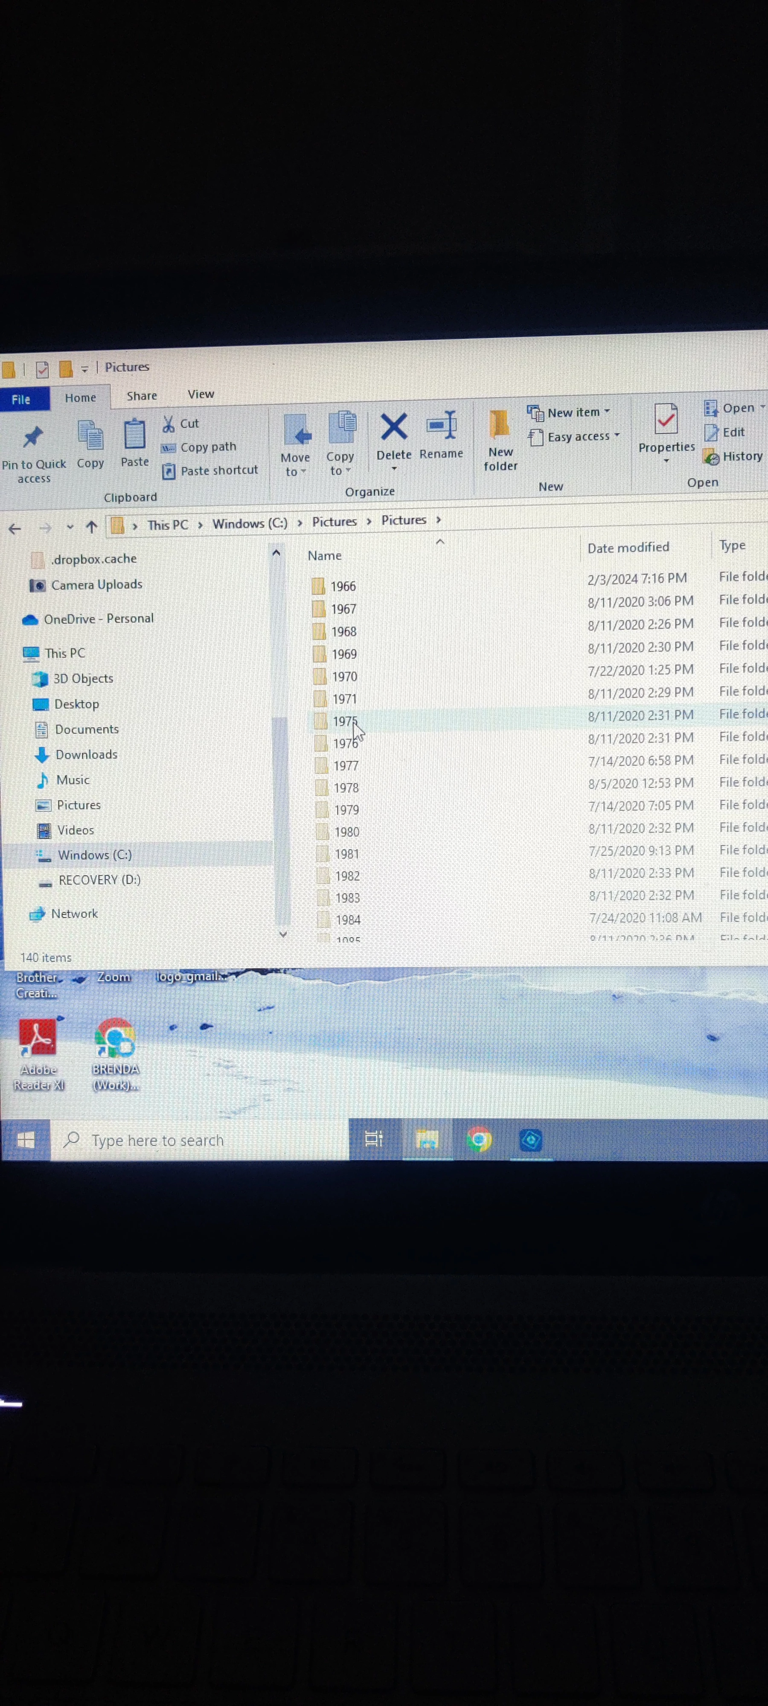Click the Copy icon in Clipboard group
The width and height of the screenshot is (768, 1706).
pyautogui.click(x=91, y=436)
